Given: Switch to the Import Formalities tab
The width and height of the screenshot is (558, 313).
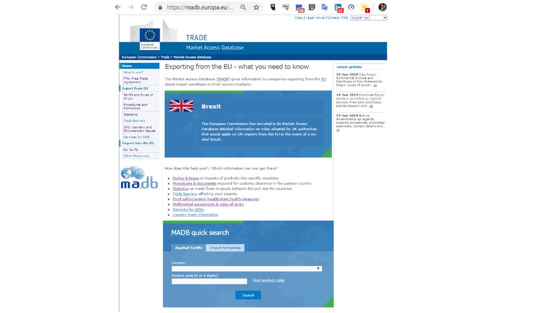Looking at the screenshot, I should pyautogui.click(x=225, y=248).
